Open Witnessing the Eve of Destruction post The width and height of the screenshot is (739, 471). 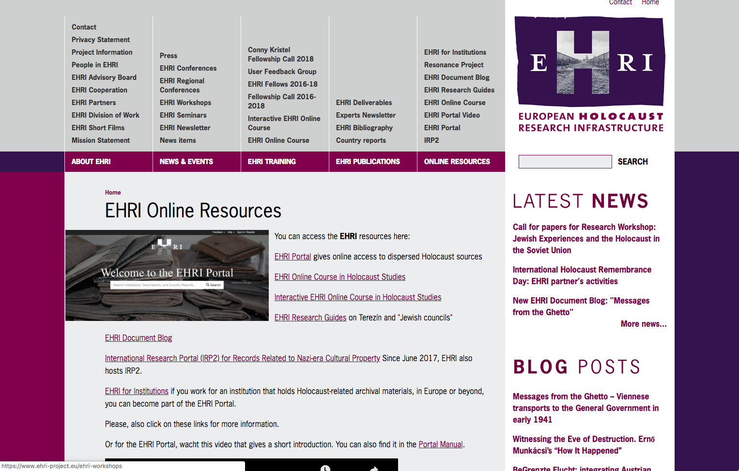584,445
